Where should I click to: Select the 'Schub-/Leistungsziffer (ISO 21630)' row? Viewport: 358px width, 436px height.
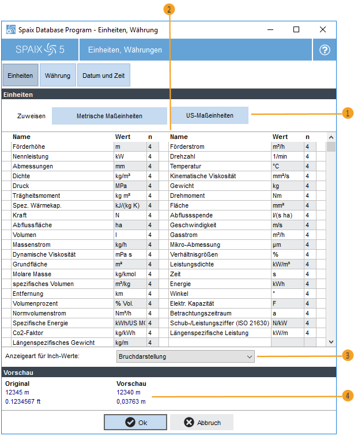click(220, 323)
